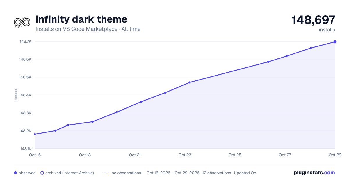The width and height of the screenshot is (349, 183).
Task: Click the Oct 25 x-axis label
Action: pyautogui.click(x=235, y=155)
